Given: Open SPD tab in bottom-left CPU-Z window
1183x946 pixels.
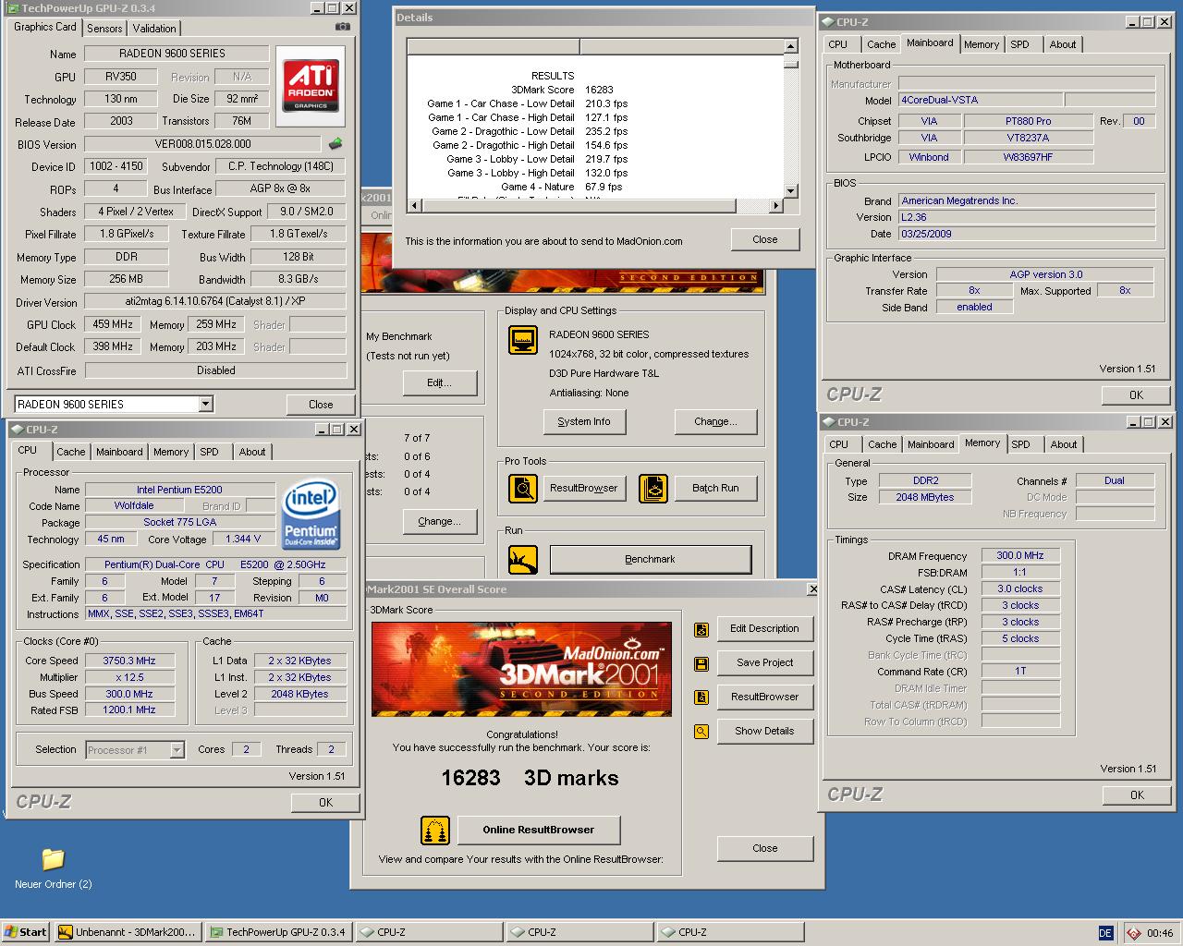Looking at the screenshot, I should [210, 452].
